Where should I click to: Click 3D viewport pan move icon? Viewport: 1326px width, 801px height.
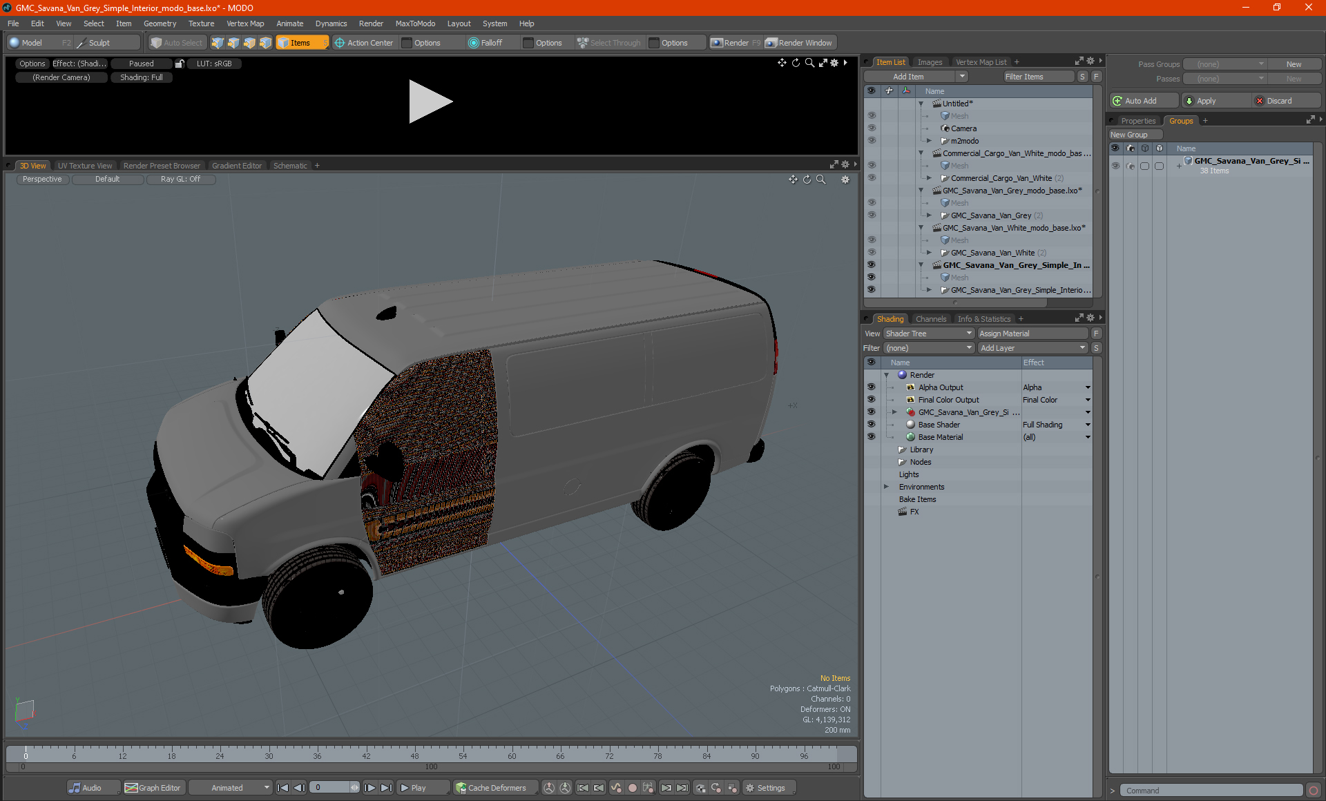793,180
